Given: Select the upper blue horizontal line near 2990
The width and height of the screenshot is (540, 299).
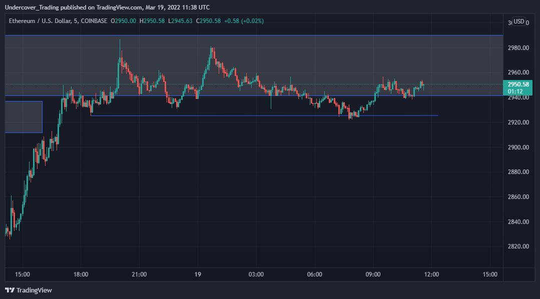Looking at the screenshot, I should pos(254,35).
